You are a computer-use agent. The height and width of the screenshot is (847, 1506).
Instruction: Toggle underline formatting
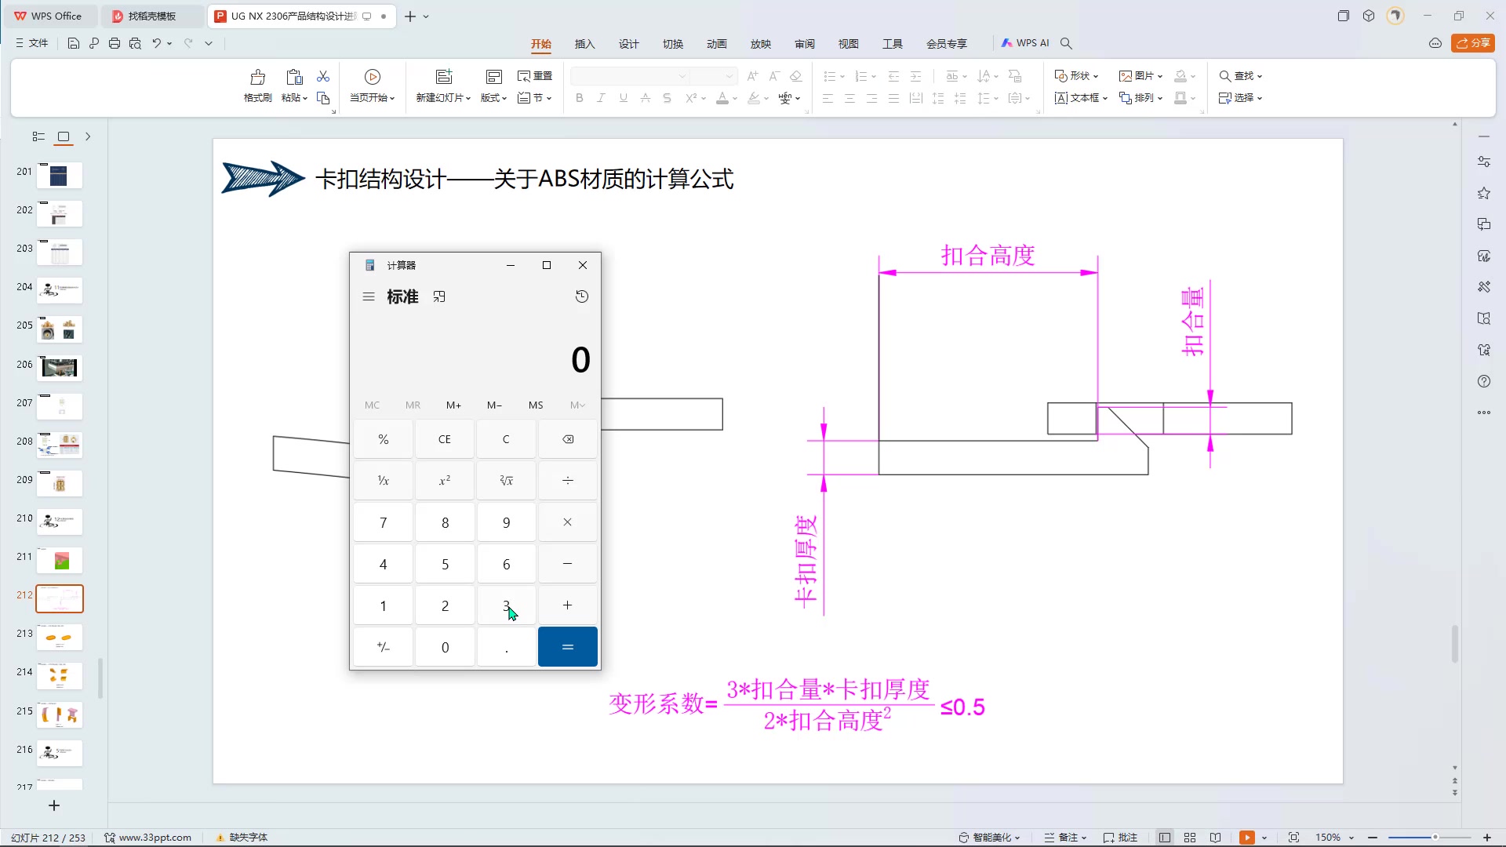point(623,98)
